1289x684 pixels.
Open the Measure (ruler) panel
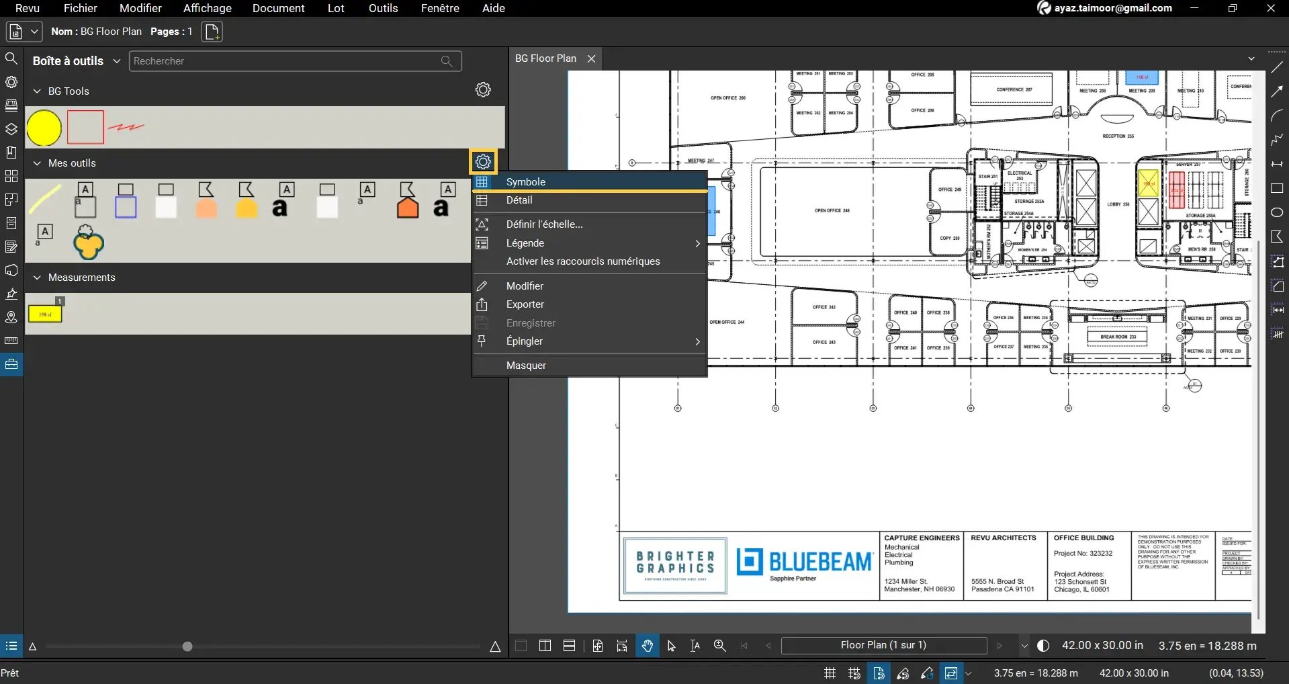[x=11, y=340]
